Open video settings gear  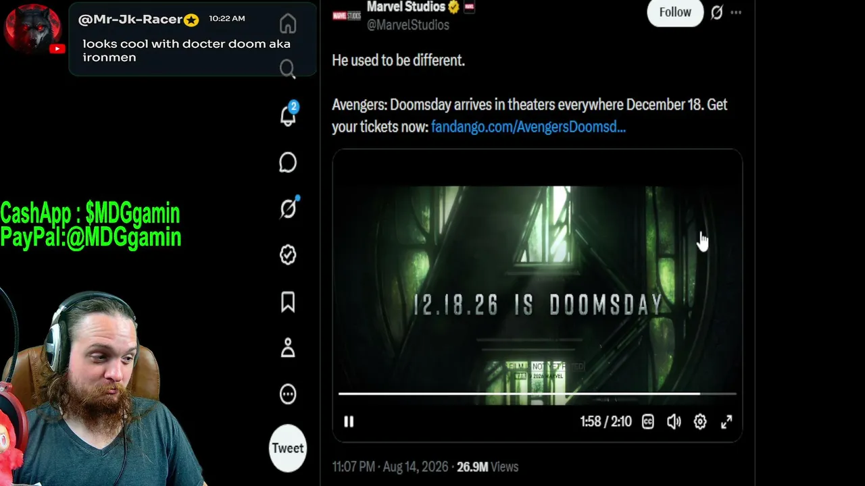700,422
